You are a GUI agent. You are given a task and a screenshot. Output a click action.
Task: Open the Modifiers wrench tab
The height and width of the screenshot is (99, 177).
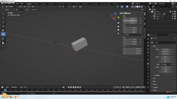148,67
